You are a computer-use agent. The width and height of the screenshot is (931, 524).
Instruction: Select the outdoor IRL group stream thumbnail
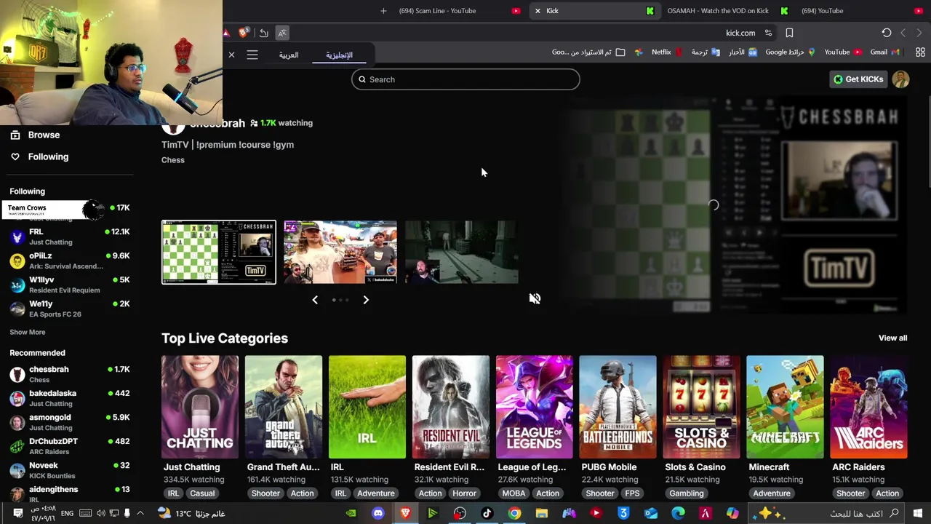click(340, 252)
